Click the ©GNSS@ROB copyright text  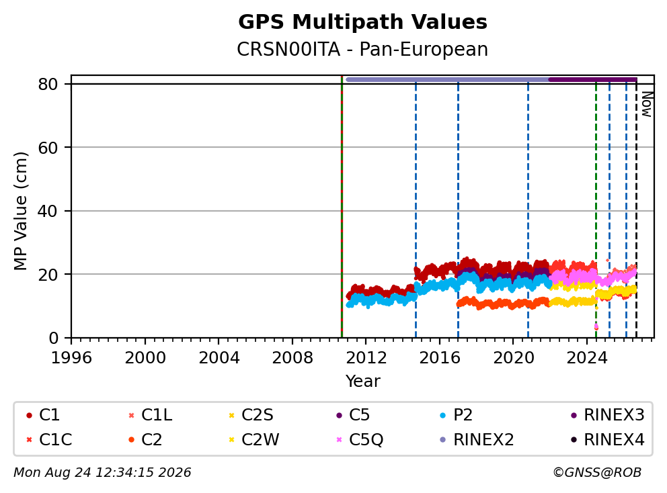(597, 473)
